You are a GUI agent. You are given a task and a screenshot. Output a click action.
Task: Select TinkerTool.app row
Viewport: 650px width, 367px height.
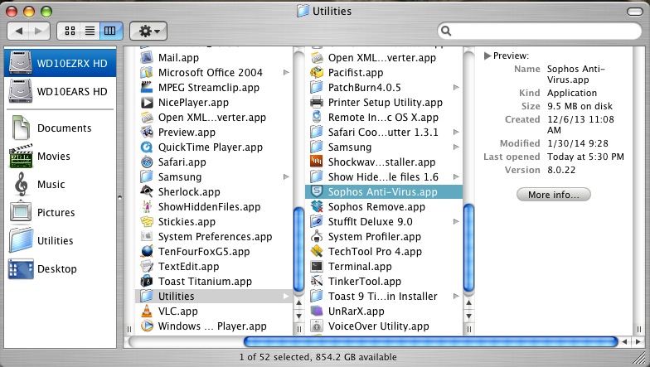tap(384, 282)
